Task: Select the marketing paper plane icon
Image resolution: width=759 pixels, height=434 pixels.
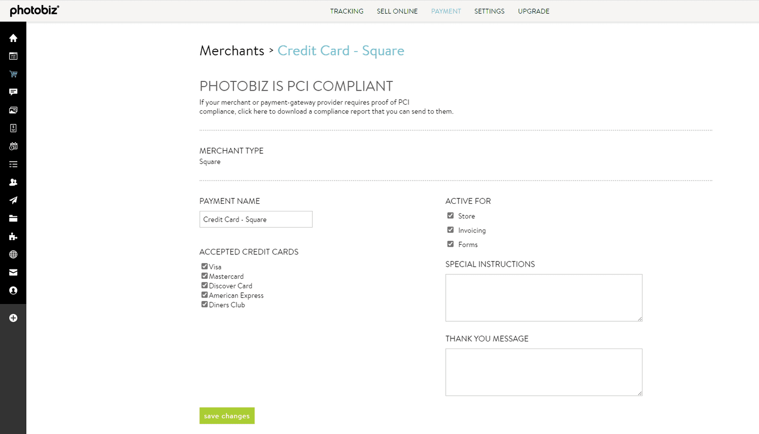Action: click(x=13, y=200)
